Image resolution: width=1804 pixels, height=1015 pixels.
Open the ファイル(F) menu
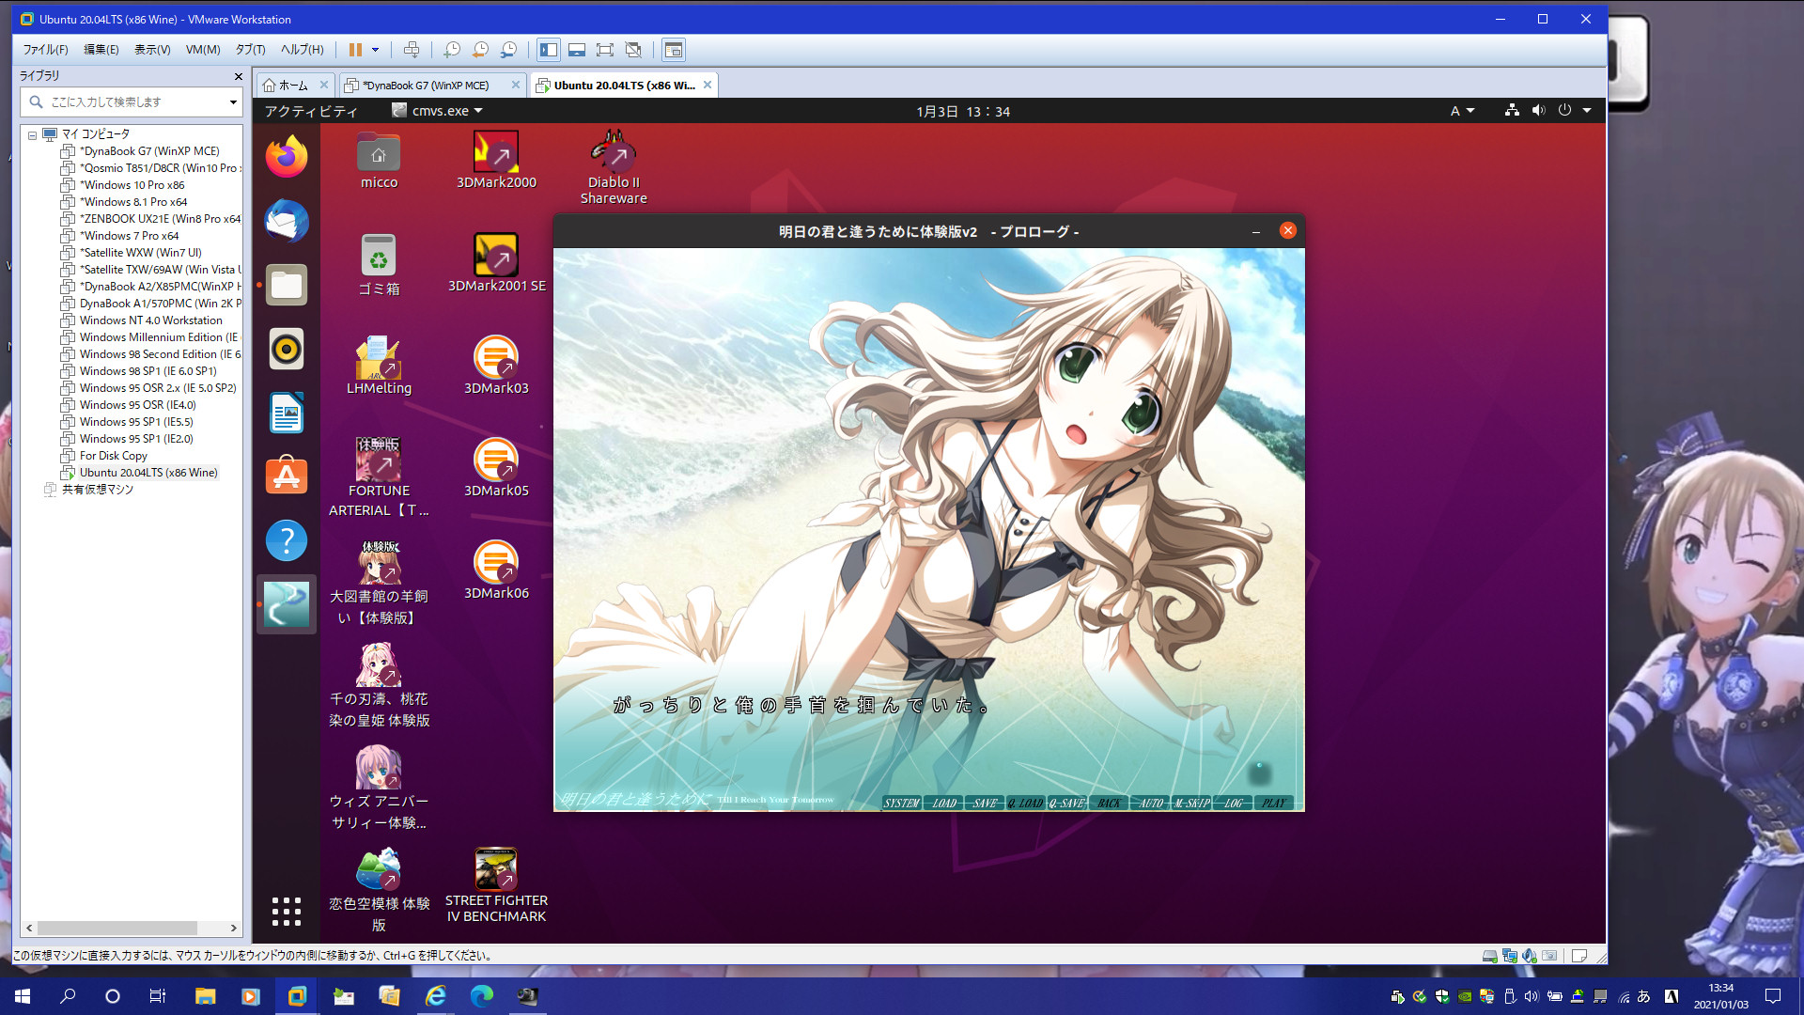tap(45, 50)
